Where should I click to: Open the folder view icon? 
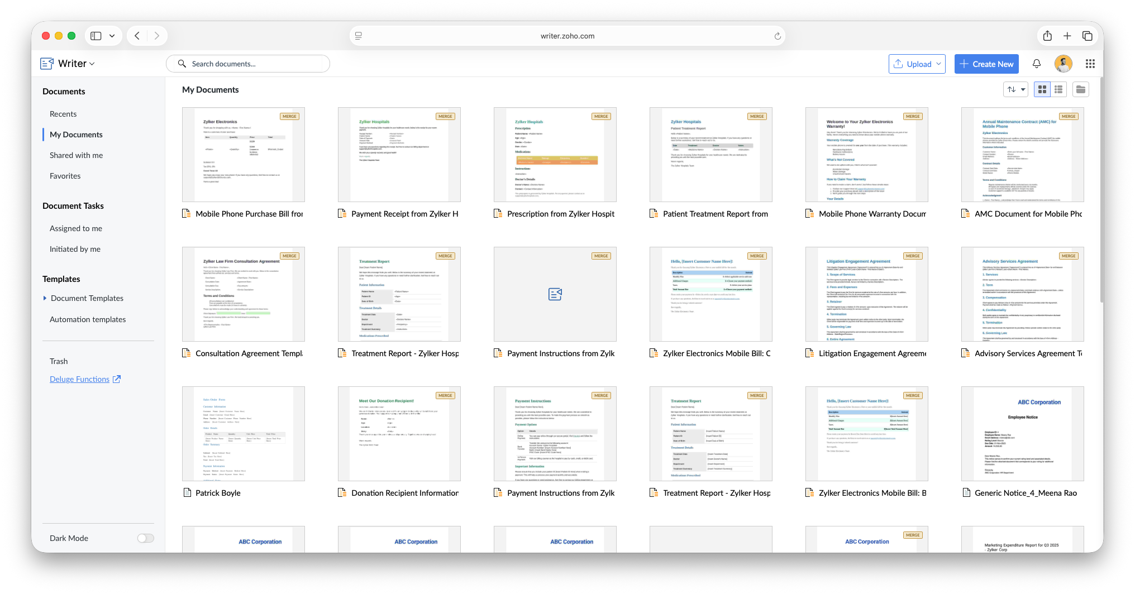(1081, 89)
